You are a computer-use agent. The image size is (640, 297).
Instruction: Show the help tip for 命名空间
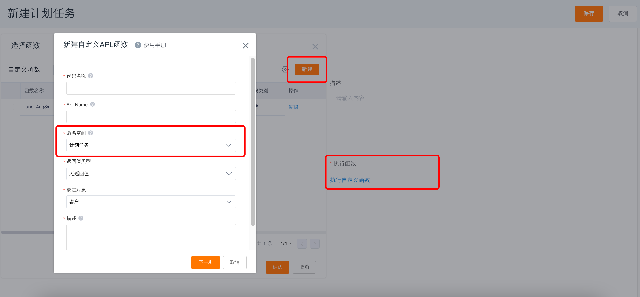pyautogui.click(x=91, y=133)
